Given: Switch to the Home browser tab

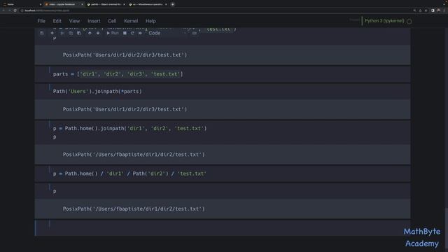Looking at the screenshot, I should click(x=22, y=4).
